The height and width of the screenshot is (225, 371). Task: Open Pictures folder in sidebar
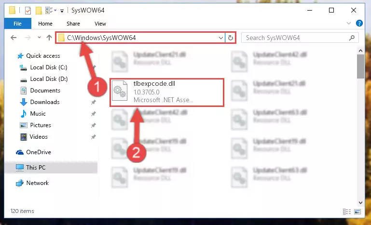point(41,125)
